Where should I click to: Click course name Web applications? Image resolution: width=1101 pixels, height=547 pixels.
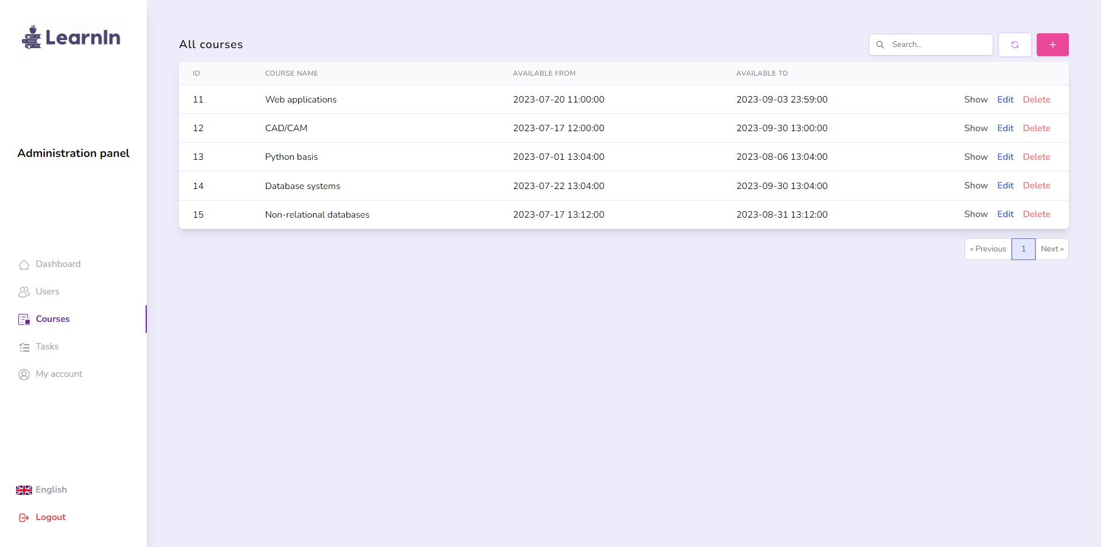[300, 100]
